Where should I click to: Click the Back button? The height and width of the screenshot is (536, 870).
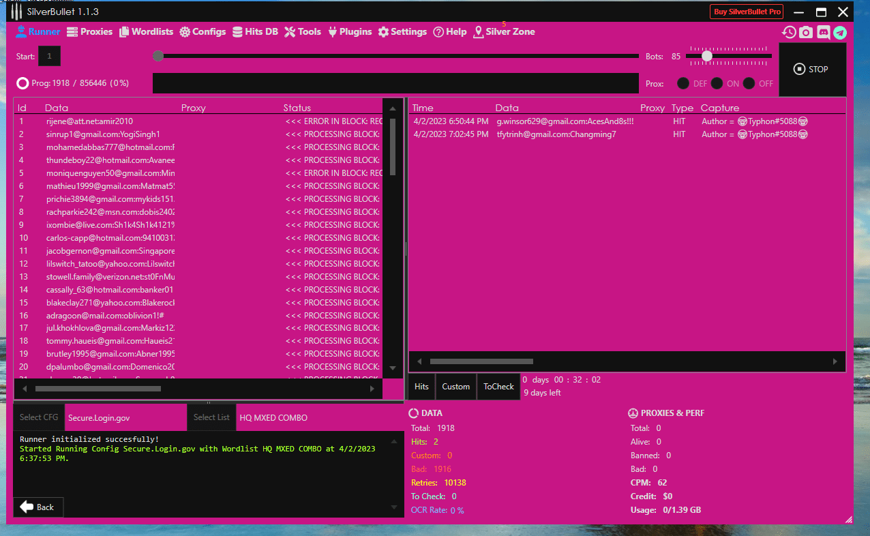click(x=38, y=507)
